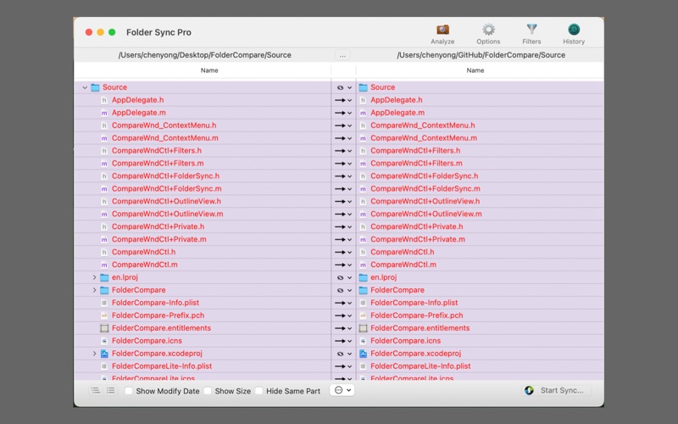Switch to the tree outline view icon
This screenshot has width=678, height=424.
pos(95,390)
